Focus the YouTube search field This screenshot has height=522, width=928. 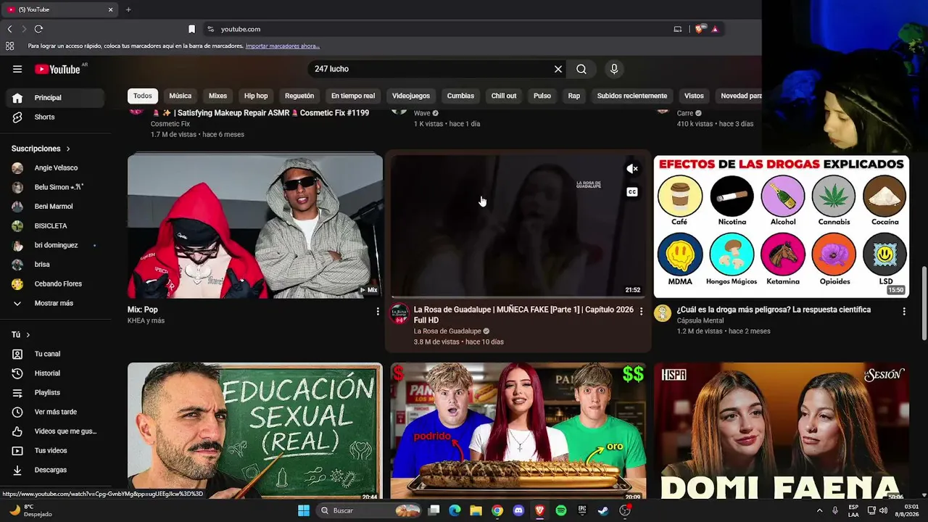[x=431, y=69]
